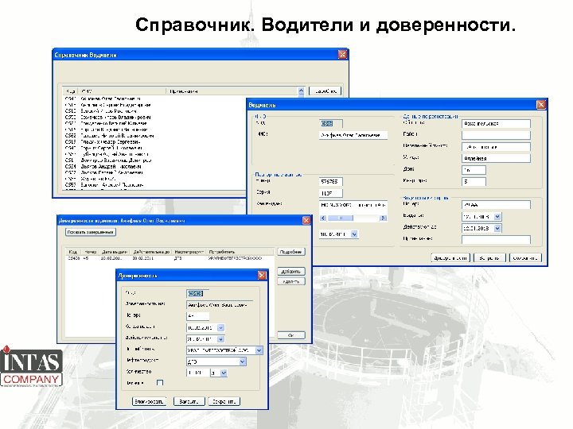
Task: Expand the Потребитель combo box in Доверенность
Action: point(259,350)
